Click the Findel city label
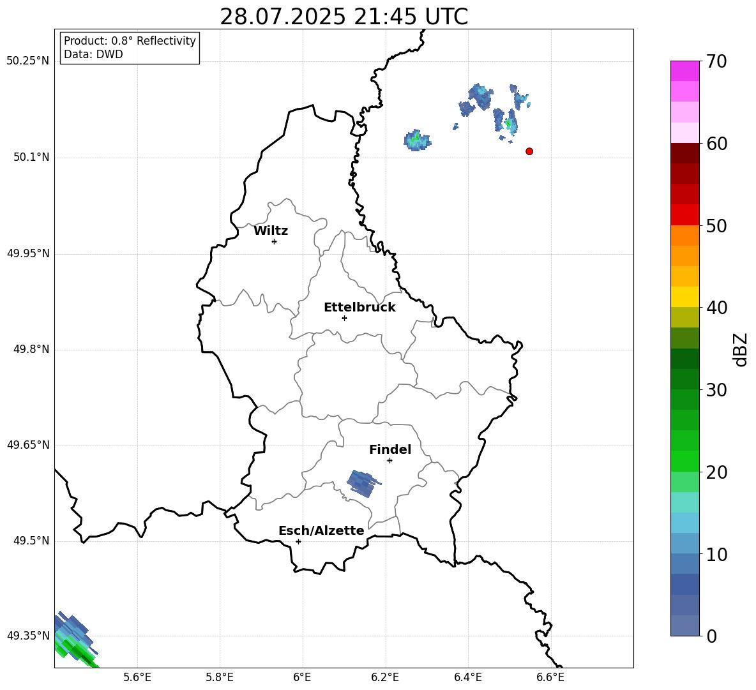Image resolution: width=756 pixels, height=690 pixels. click(390, 449)
